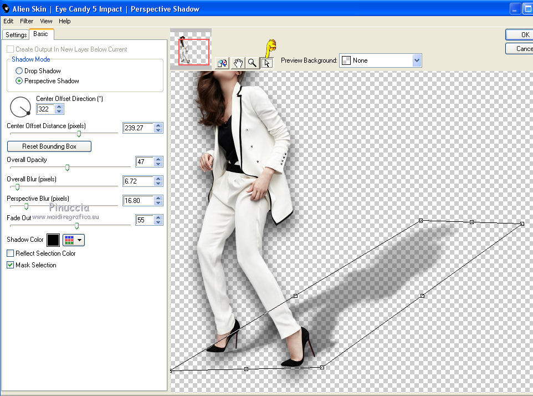This screenshot has width=533, height=396.
Task: Select the arrow selection tool
Action: coord(266,63)
